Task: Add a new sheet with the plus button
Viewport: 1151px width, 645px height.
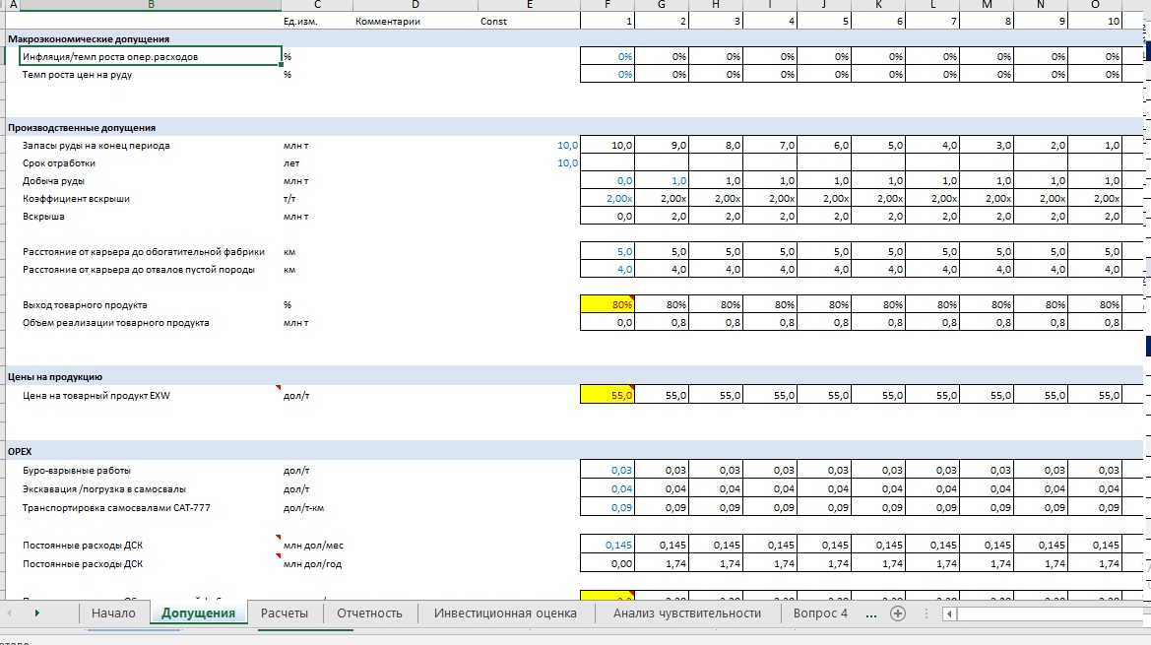Action: [897, 613]
